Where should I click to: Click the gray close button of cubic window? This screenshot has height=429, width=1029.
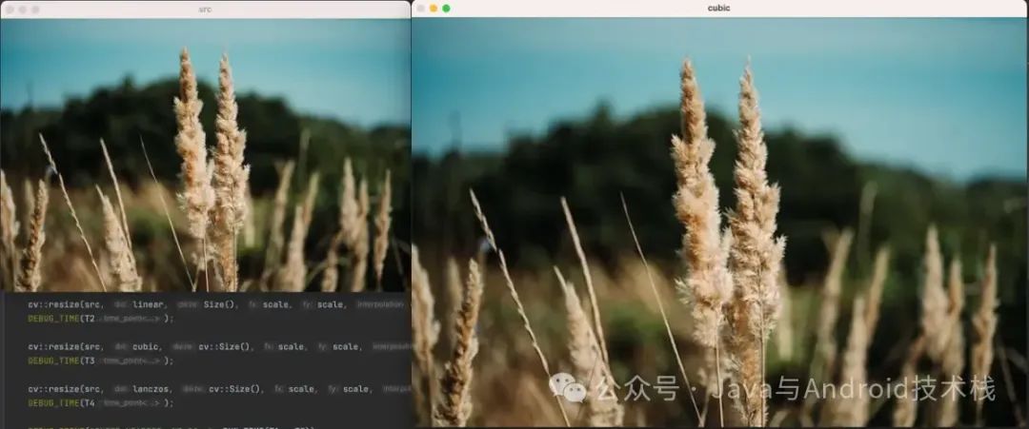pyautogui.click(x=421, y=9)
